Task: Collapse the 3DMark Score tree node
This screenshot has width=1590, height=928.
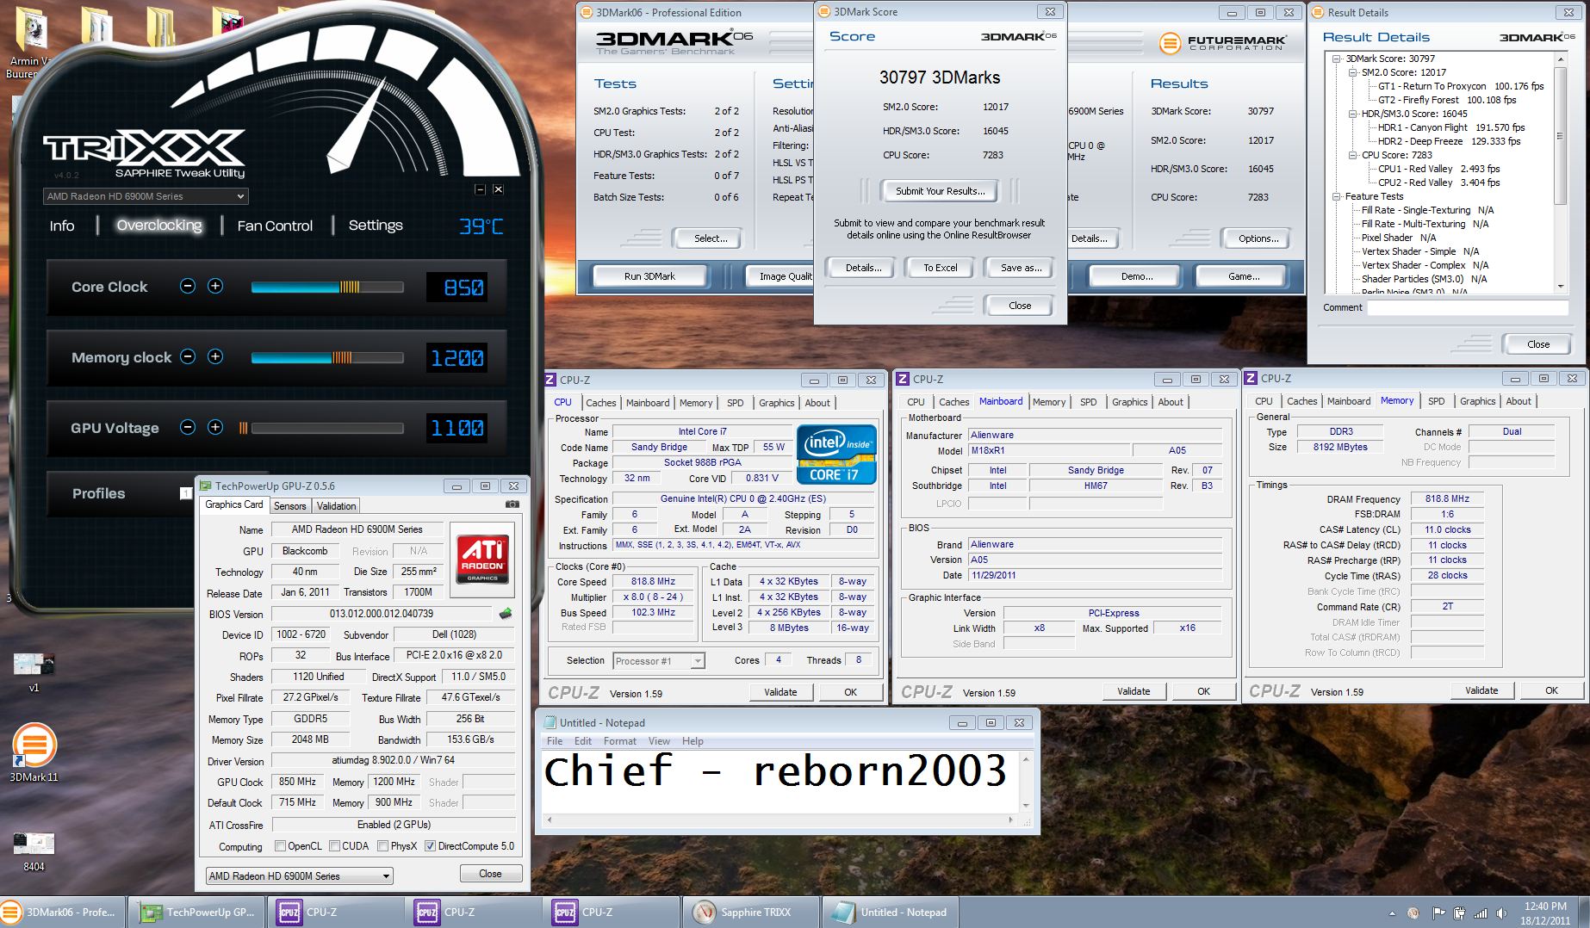Action: (x=1337, y=59)
